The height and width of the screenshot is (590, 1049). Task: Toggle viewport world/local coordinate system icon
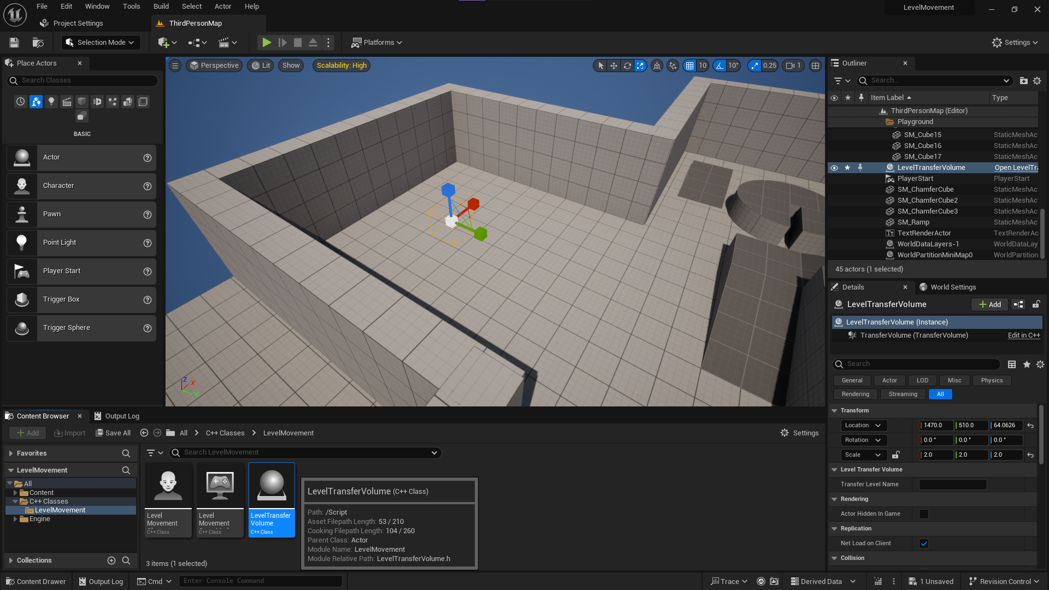[657, 66]
